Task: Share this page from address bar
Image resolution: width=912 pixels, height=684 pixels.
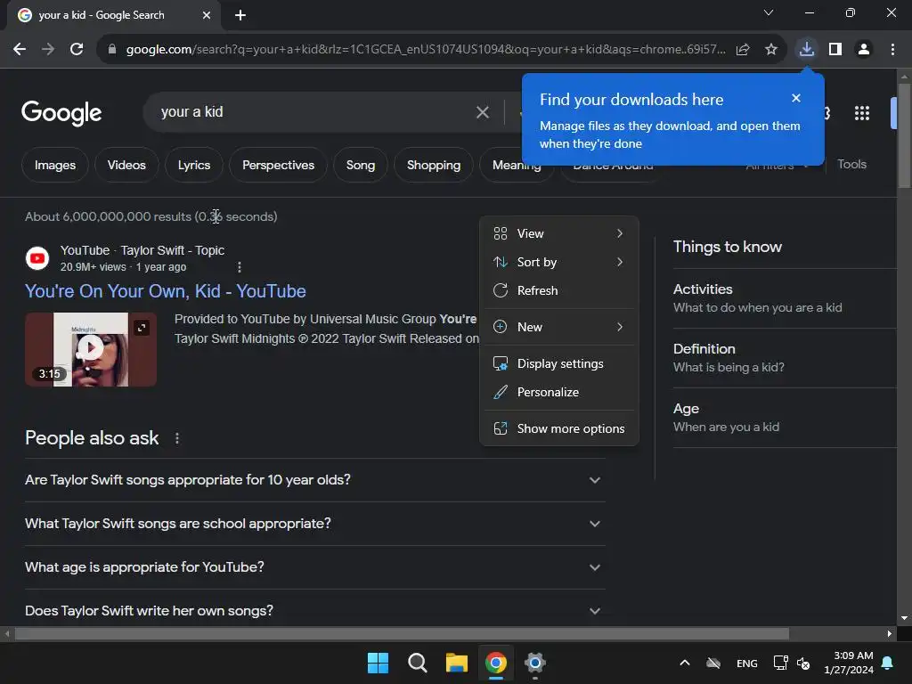Action: coord(743,50)
